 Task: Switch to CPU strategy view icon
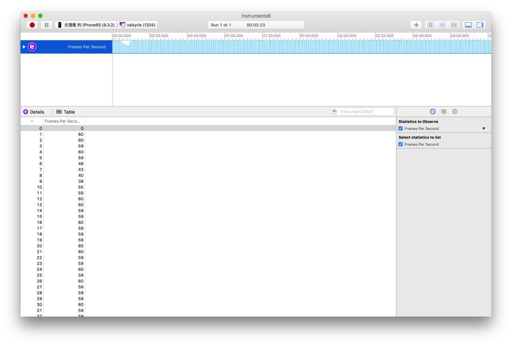tap(430, 25)
